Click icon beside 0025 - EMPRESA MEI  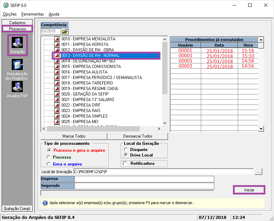[x=57, y=122]
